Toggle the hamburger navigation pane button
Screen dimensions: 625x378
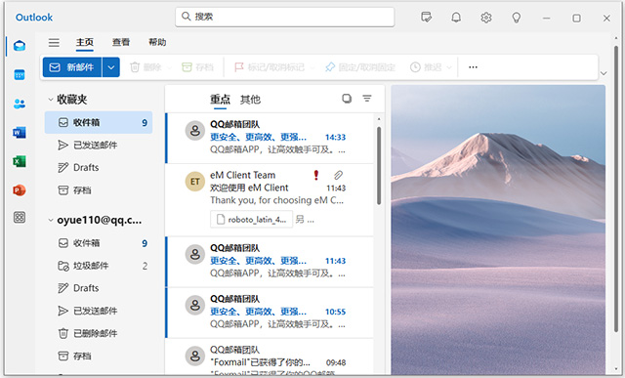click(54, 42)
